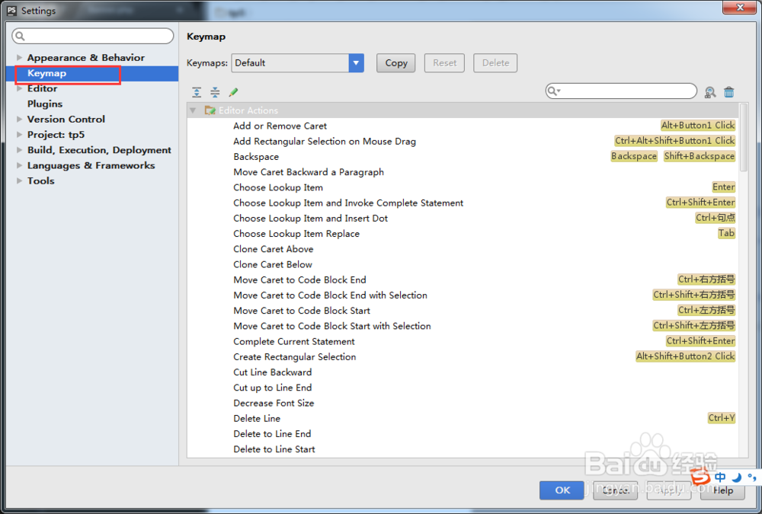Select Move Caret Backward a Paragraph
The image size is (762, 514).
[x=309, y=172]
